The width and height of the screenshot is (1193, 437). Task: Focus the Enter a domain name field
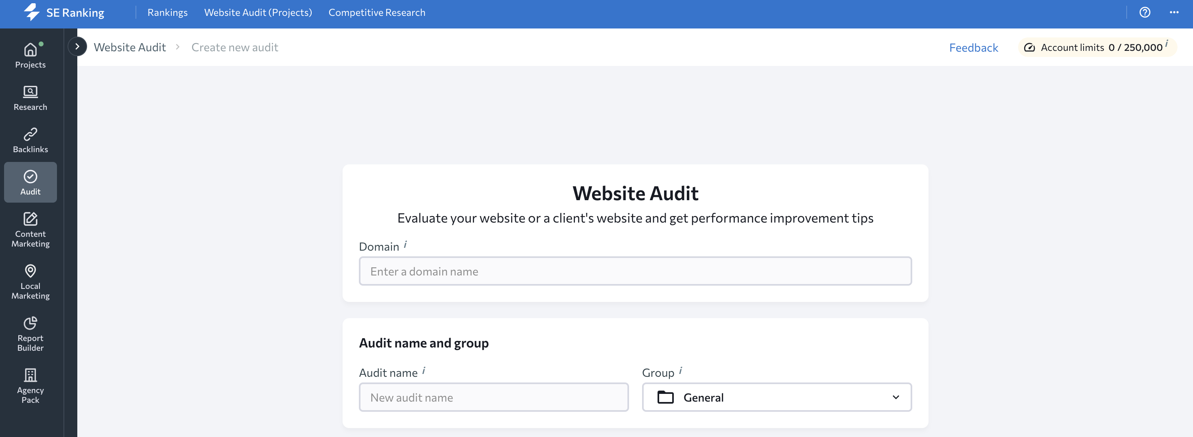click(x=635, y=271)
